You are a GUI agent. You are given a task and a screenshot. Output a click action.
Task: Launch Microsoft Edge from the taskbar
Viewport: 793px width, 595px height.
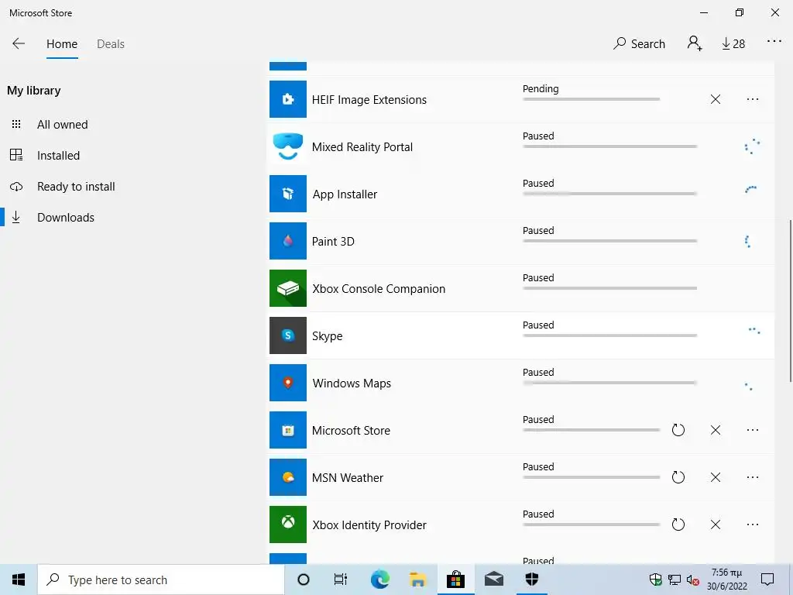click(x=379, y=580)
